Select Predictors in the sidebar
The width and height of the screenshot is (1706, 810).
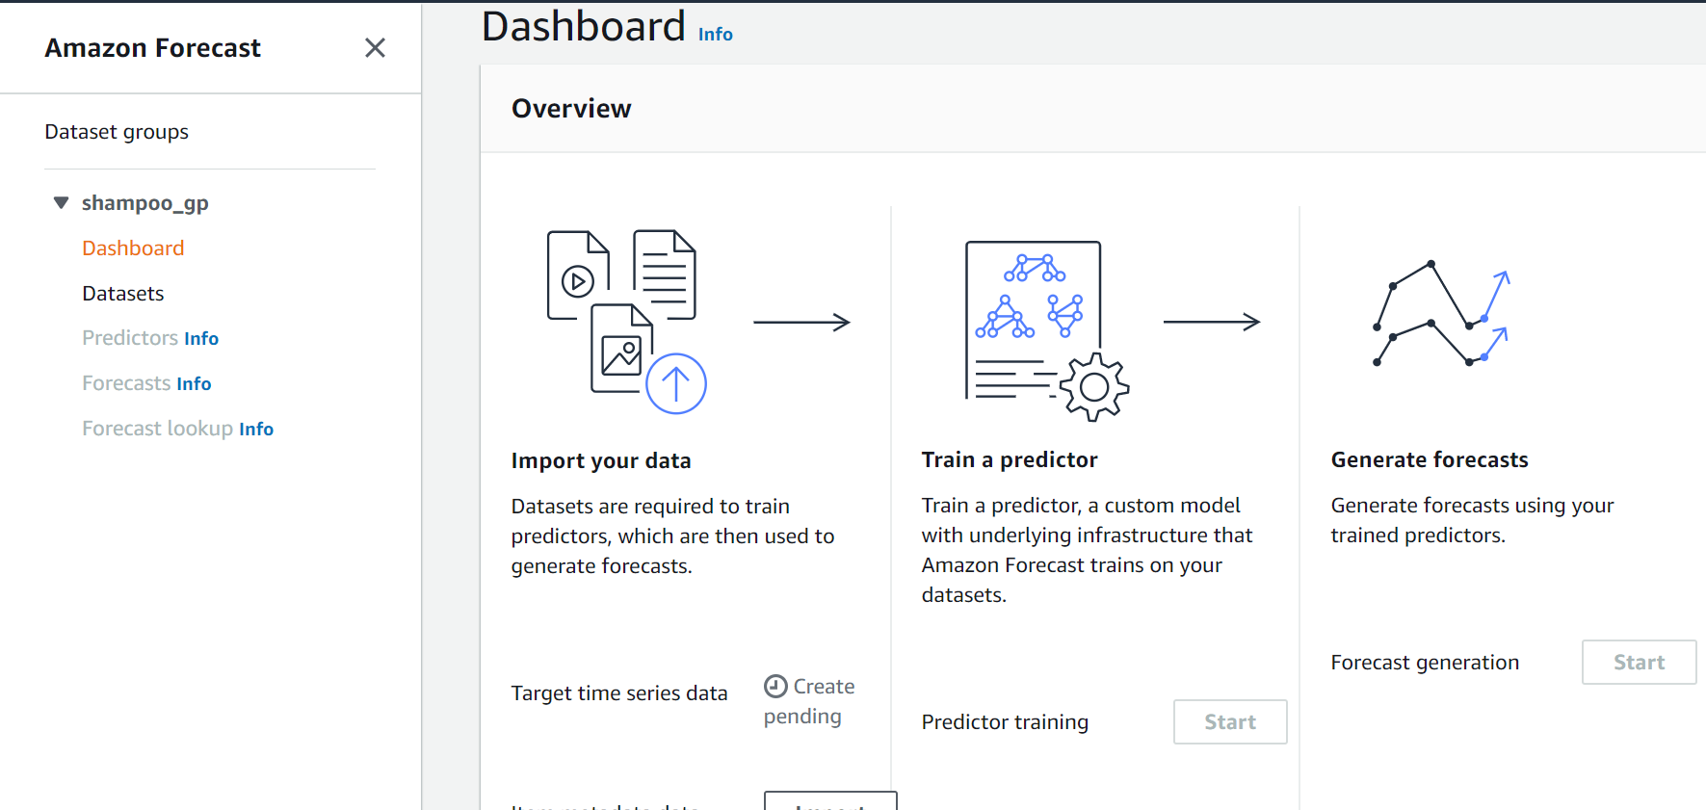coord(130,338)
